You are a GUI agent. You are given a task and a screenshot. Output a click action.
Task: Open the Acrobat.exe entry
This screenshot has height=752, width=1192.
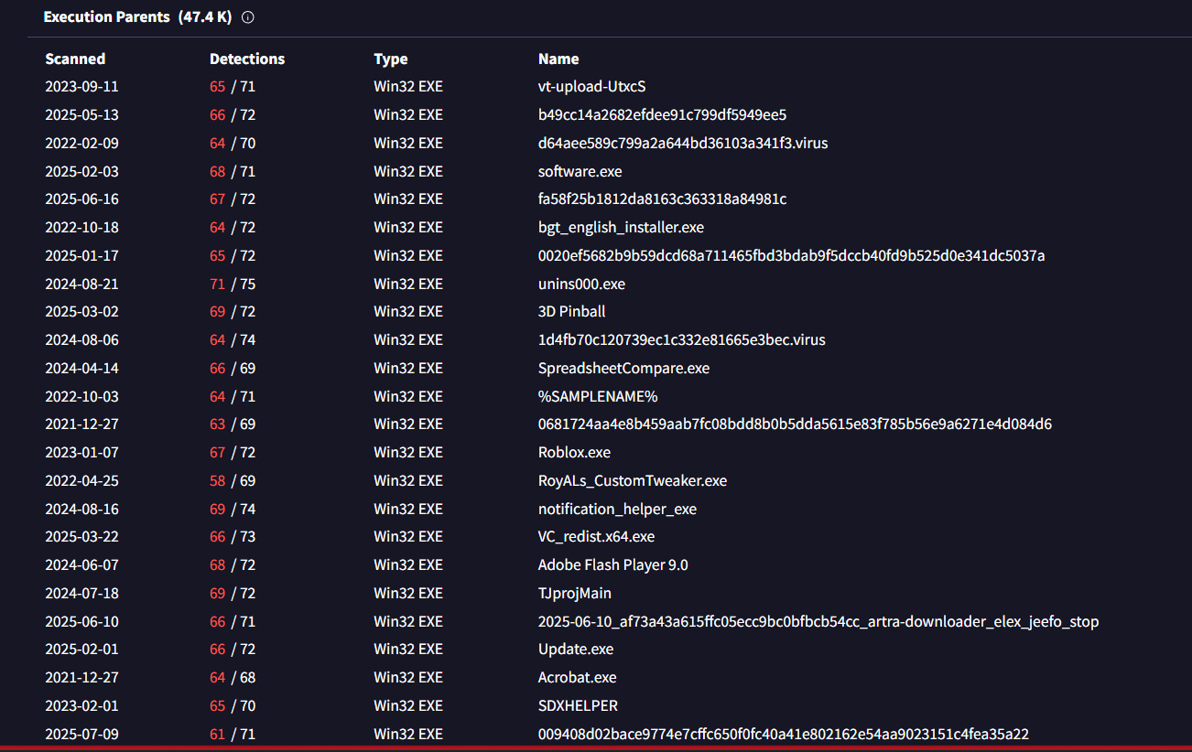pyautogui.click(x=577, y=678)
